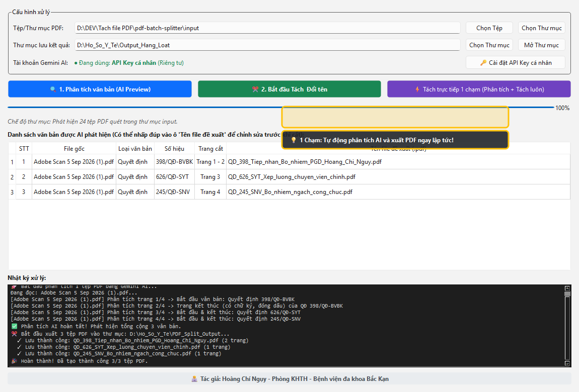Screen dimensions: 579x392
Task: Click the author icon in the footer bar
Action: tap(194, 379)
